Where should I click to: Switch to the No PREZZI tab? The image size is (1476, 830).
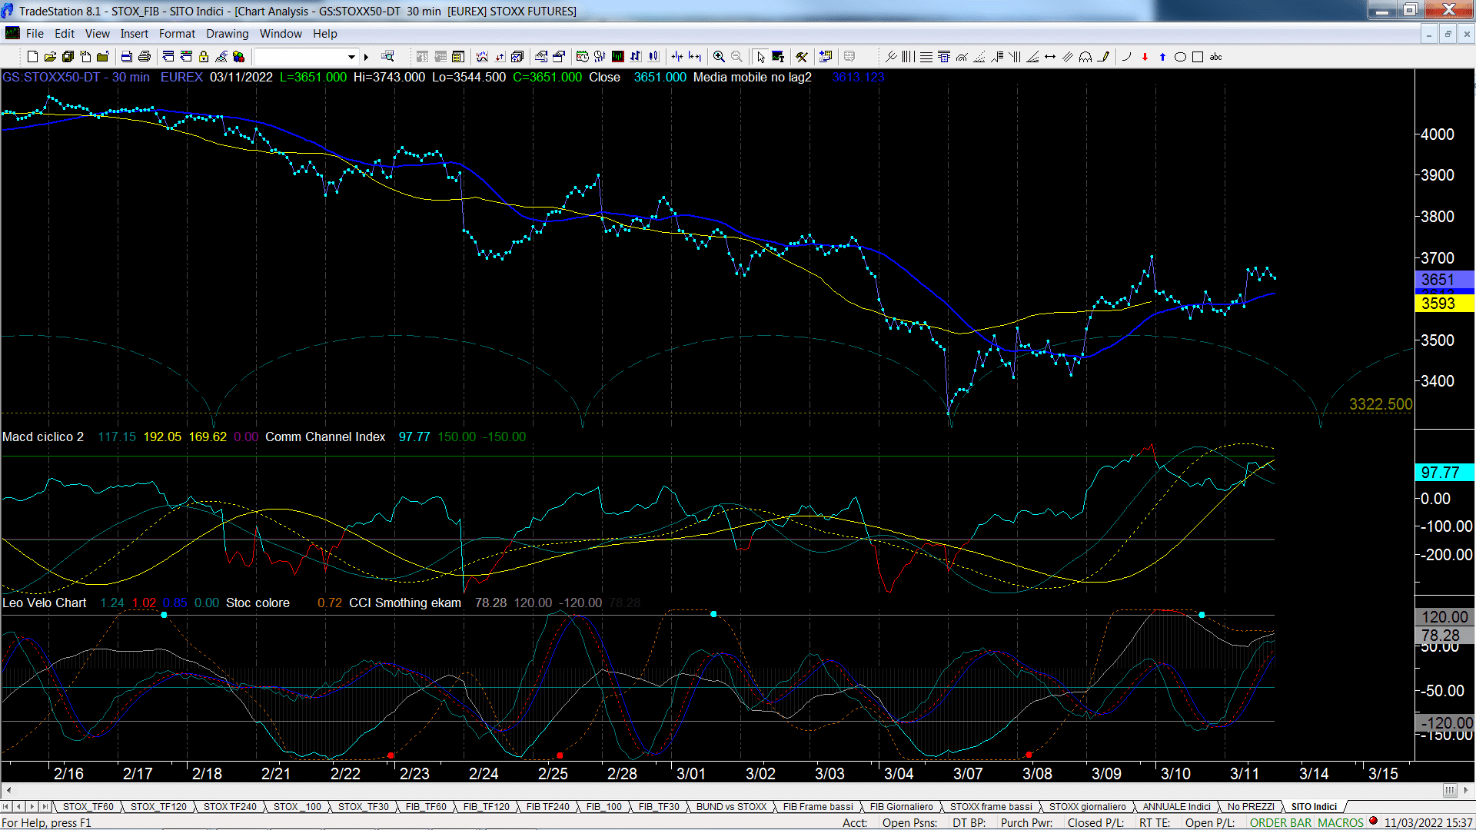point(1251,806)
